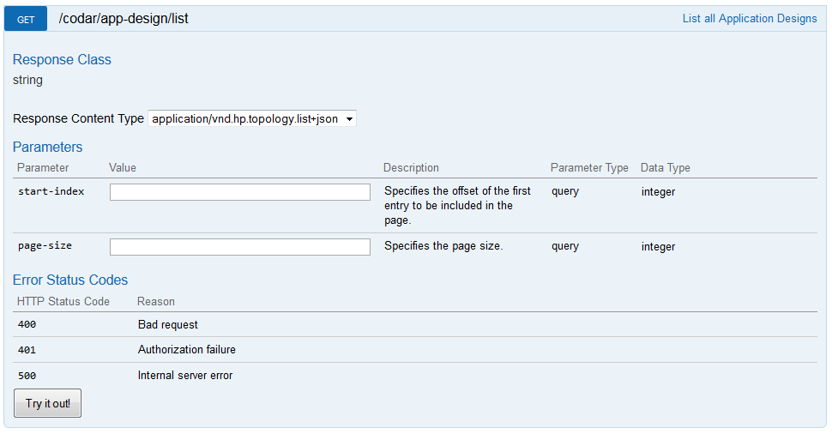Select the 'string' response class text
The height and width of the screenshot is (434, 832).
27,80
